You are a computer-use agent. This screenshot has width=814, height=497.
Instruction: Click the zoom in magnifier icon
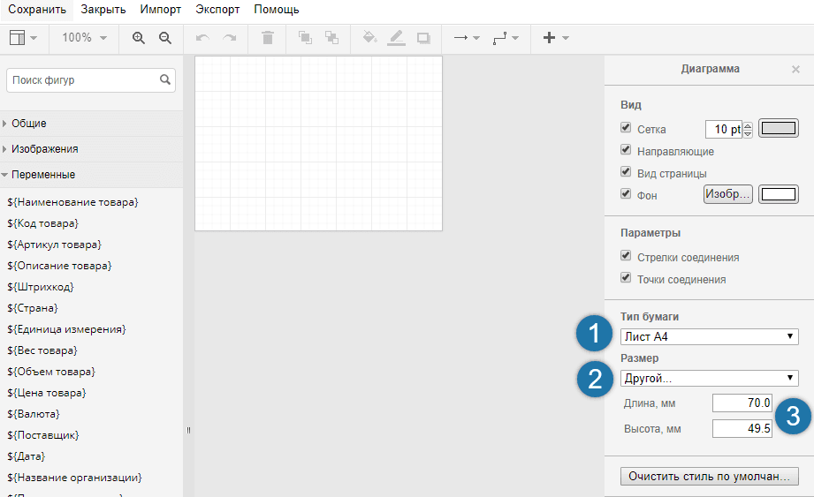click(138, 38)
